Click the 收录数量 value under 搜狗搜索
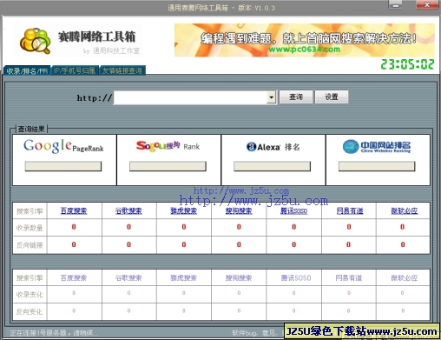This screenshot has width=441, height=340. click(x=239, y=227)
